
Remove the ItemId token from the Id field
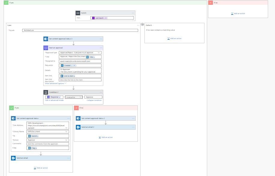(38, 136)
